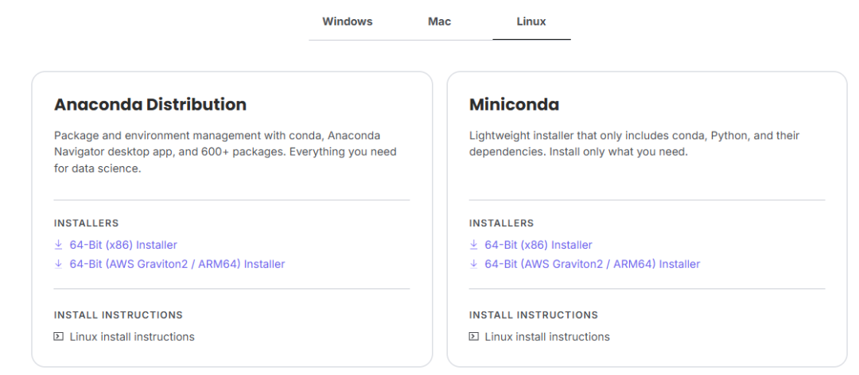This screenshot has height=375, width=859.
Task: Click download arrow icon beside Anaconda x86 installer
Action: pyautogui.click(x=59, y=245)
